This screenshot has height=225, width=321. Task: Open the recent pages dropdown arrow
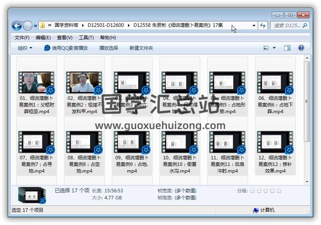pyautogui.click(x=36, y=26)
